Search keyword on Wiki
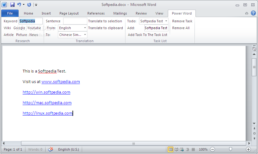The width and height of the screenshot is (258, 154). [7, 28]
